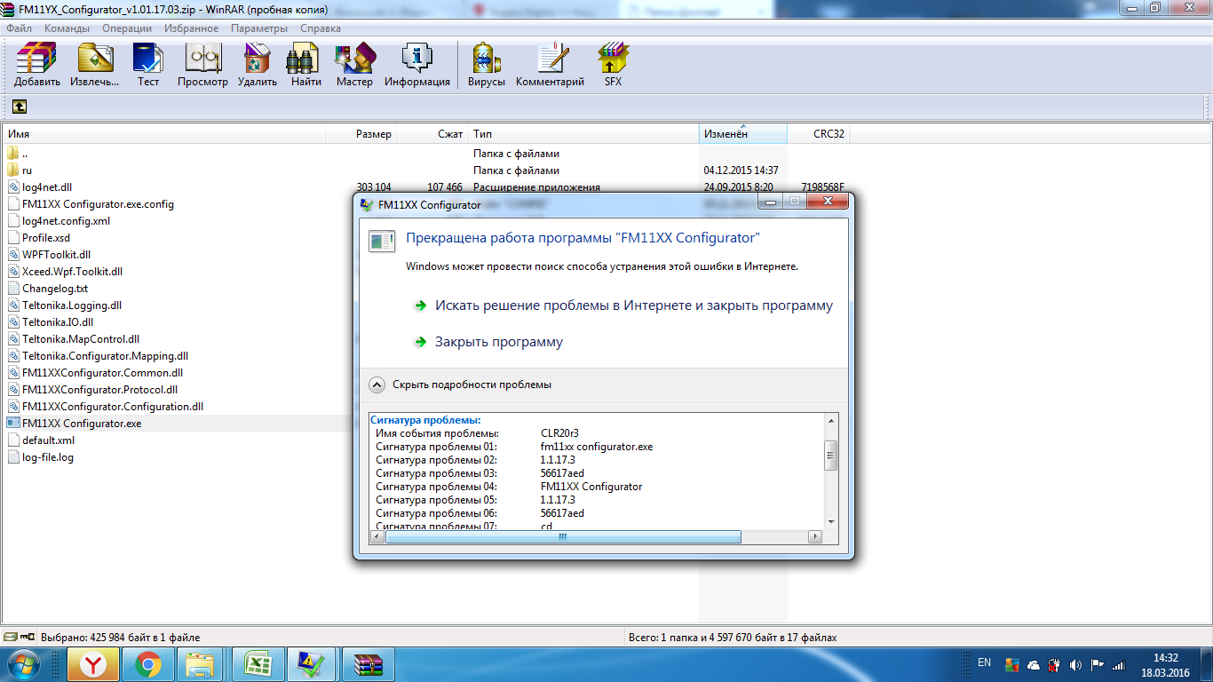This screenshot has width=1213, height=682.
Task: Open the Команды menu
Action: point(67,28)
